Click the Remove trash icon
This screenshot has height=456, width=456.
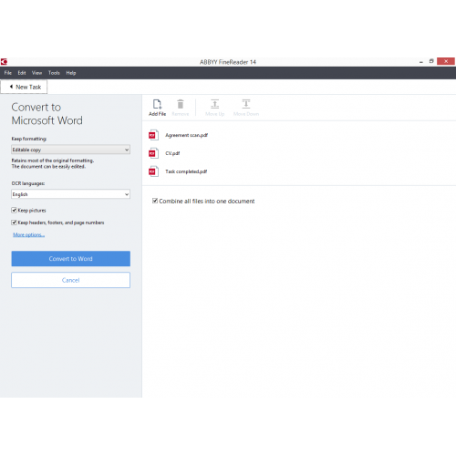tap(181, 104)
